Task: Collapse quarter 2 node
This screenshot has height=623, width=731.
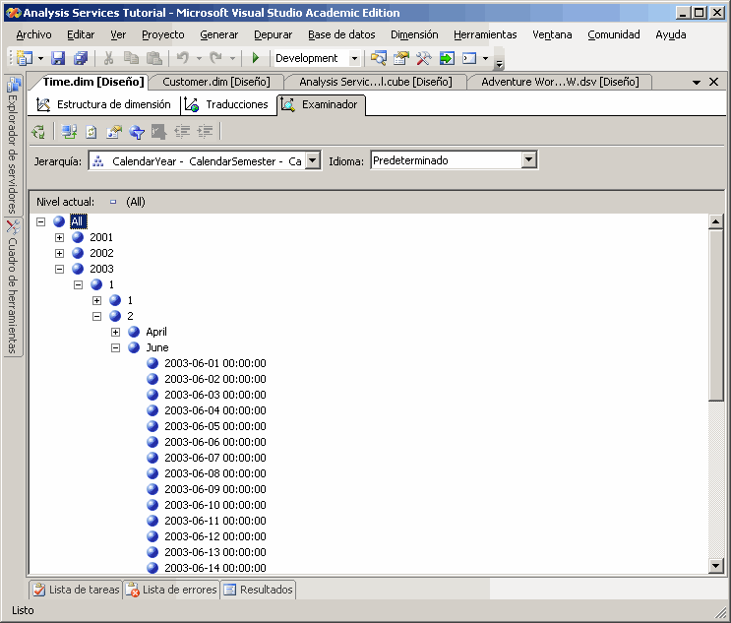Action: click(97, 317)
